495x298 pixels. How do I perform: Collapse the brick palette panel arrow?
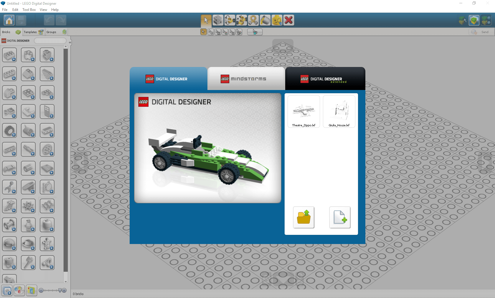coord(70,42)
